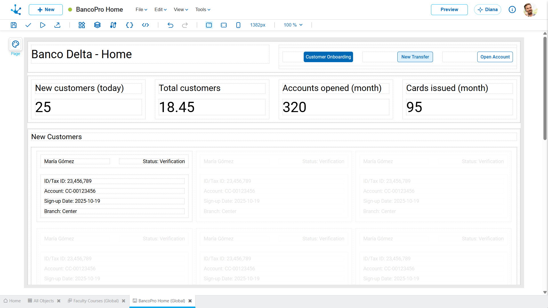Open the File menu
548x308 pixels.
click(x=141, y=10)
